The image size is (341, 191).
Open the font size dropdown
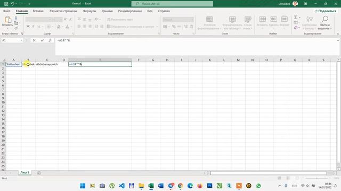61,20
